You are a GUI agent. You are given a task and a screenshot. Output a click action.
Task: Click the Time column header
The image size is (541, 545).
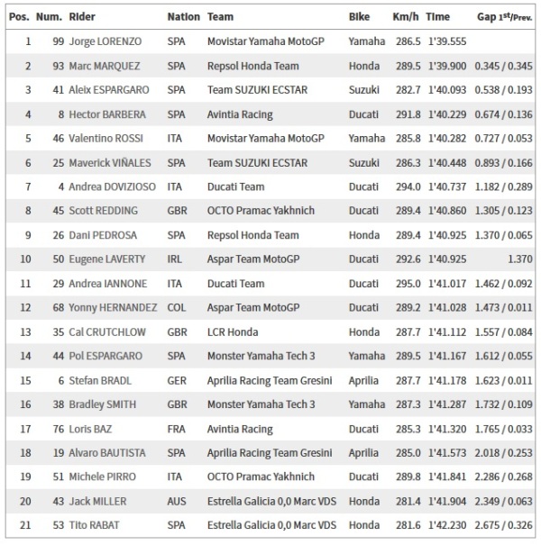tap(438, 17)
